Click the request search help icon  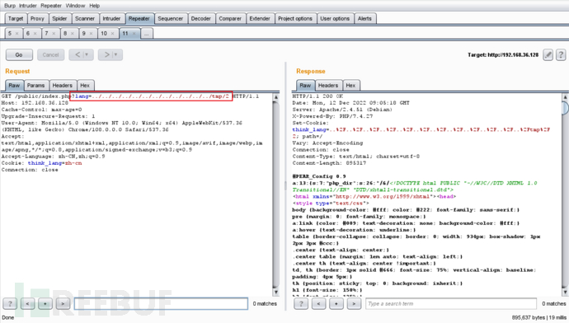[10, 303]
